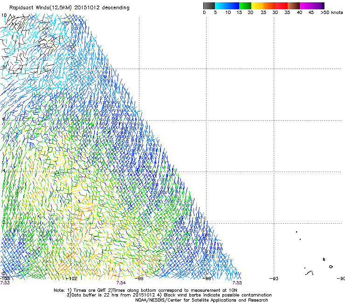Pick the magenta 40-45 knots legend segment

[x=306, y=6]
